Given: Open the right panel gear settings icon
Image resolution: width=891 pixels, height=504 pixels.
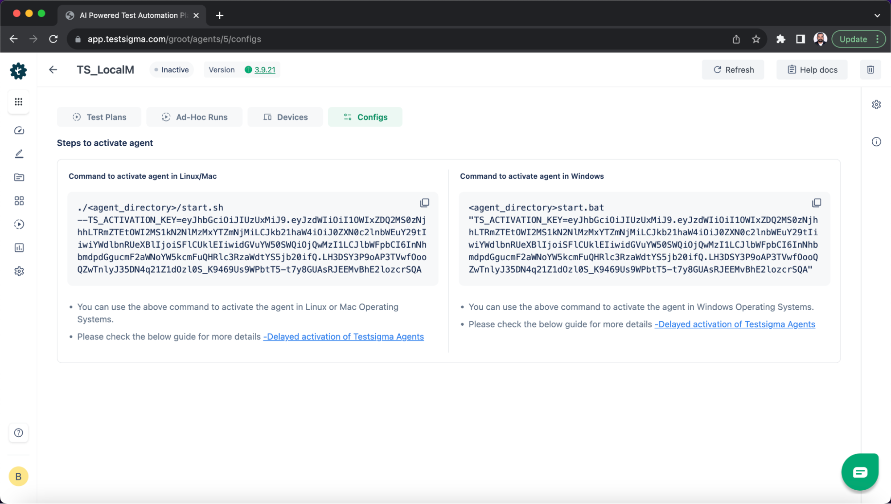Looking at the screenshot, I should [x=876, y=104].
